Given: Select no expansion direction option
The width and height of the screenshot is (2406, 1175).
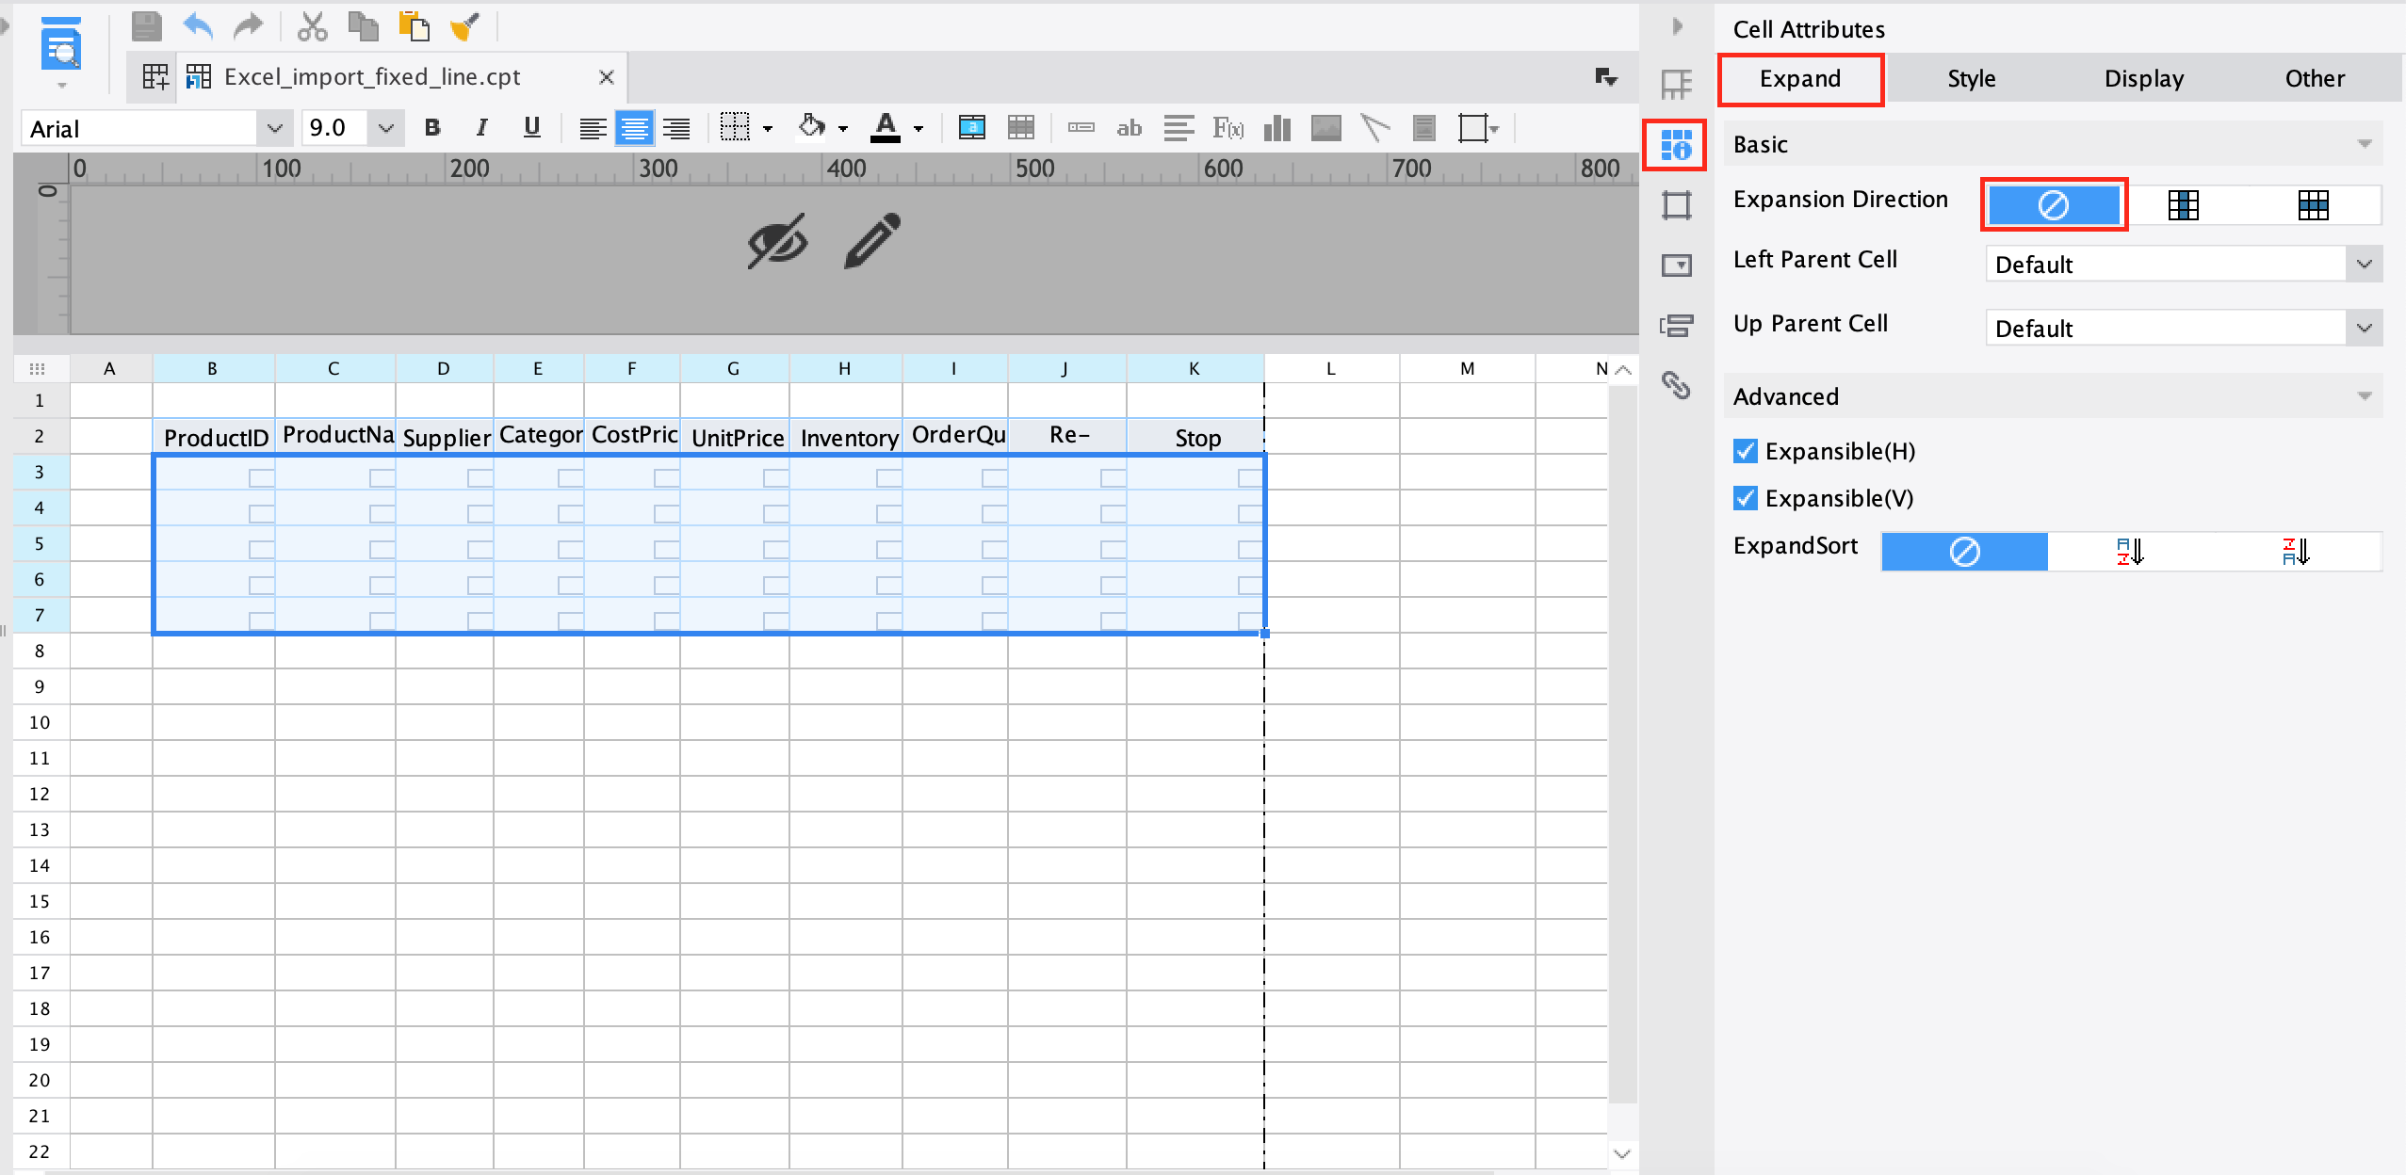Looking at the screenshot, I should [2054, 204].
